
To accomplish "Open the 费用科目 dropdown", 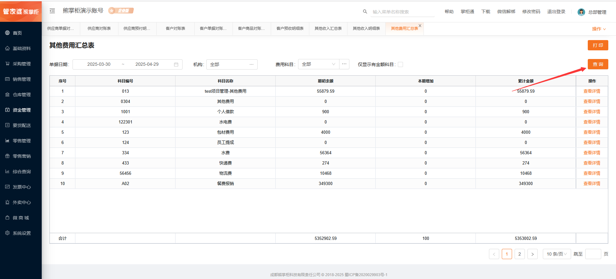I will [319, 64].
